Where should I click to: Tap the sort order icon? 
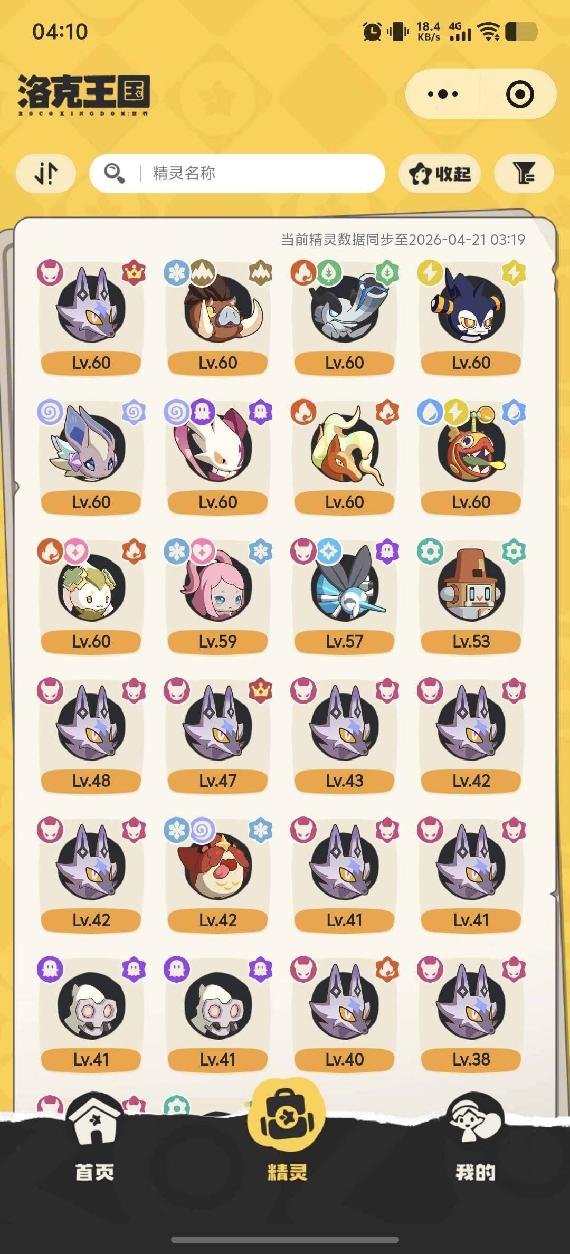click(46, 173)
